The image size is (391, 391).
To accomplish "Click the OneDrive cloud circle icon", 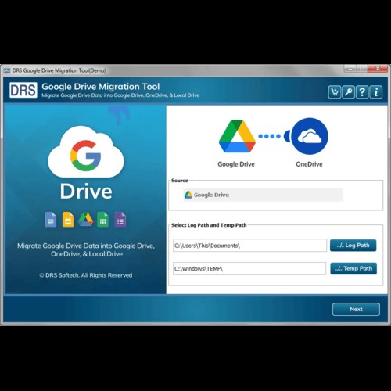I will coord(310,136).
